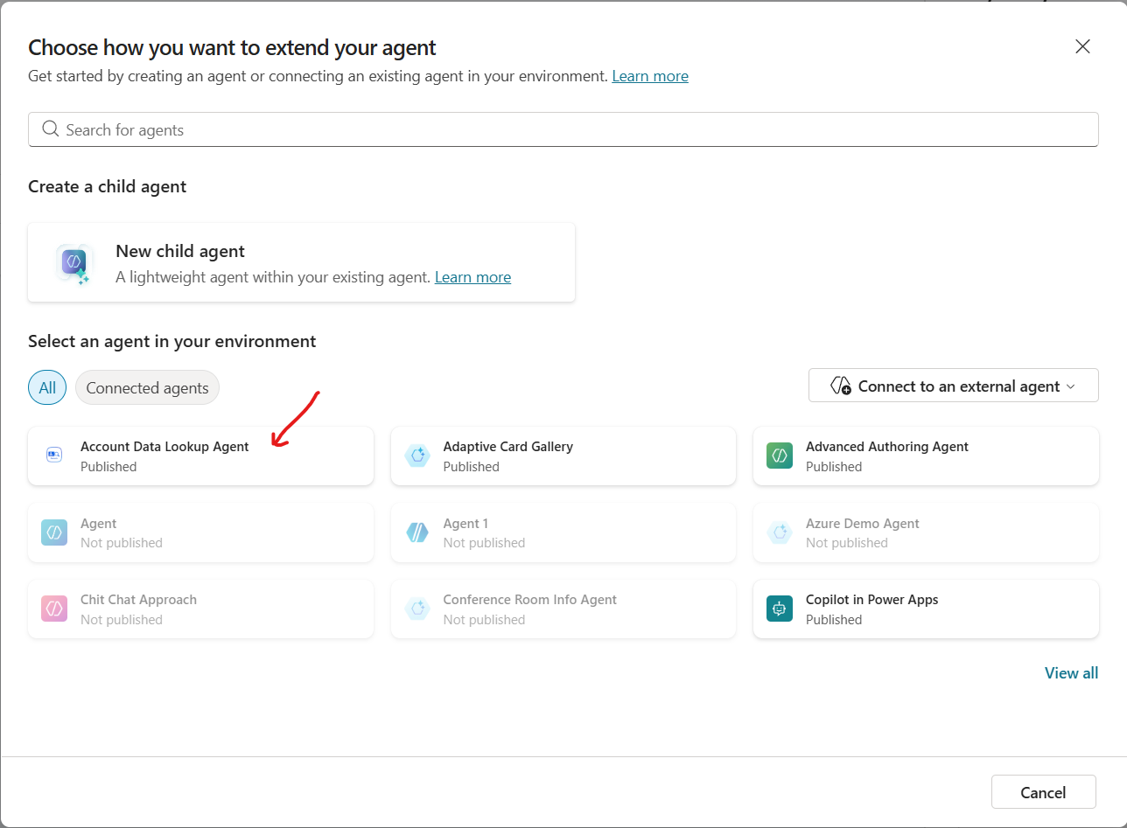The height and width of the screenshot is (828, 1127).
Task: Click the Cancel button
Action: (1043, 791)
